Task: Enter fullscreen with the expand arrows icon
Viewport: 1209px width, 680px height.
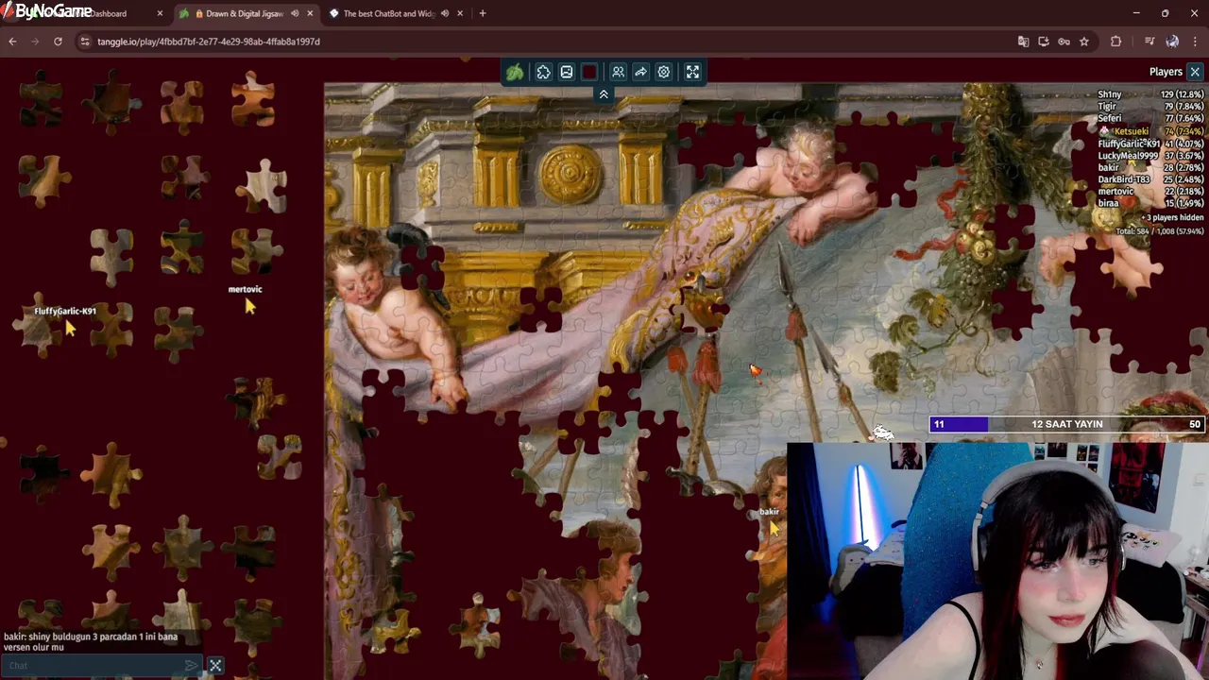Action: click(x=692, y=72)
